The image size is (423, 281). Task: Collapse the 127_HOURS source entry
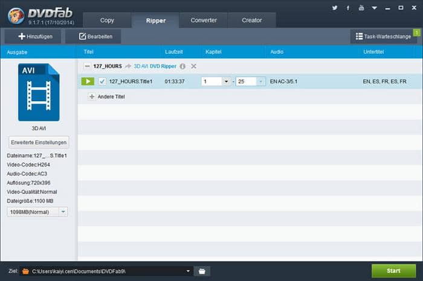point(87,66)
